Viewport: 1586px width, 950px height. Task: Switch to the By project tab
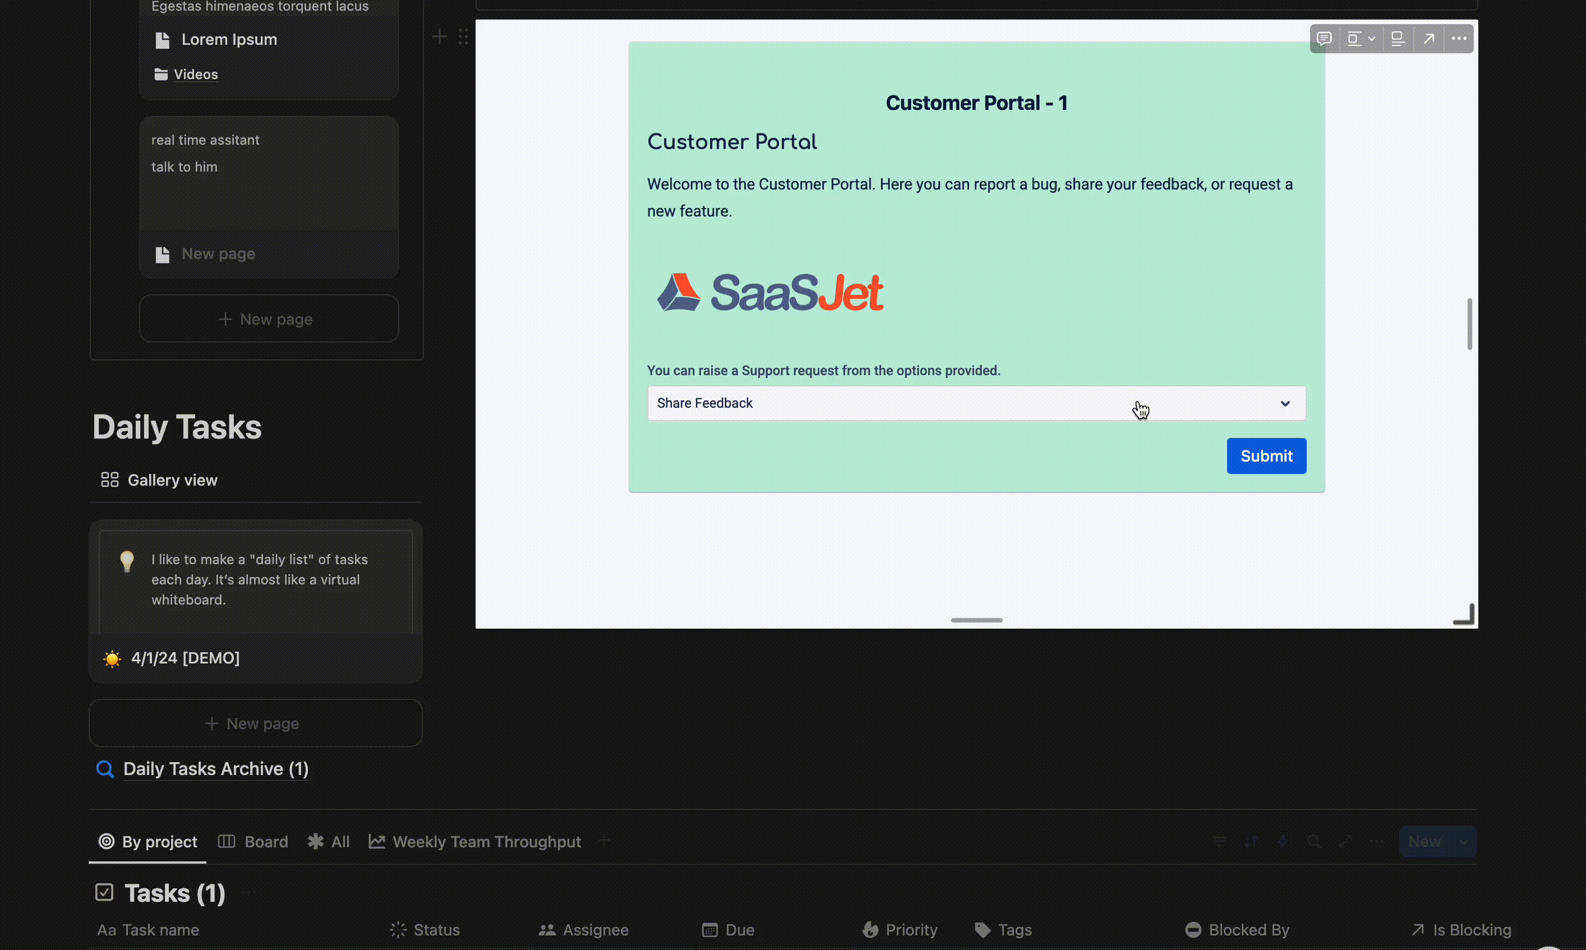147,842
